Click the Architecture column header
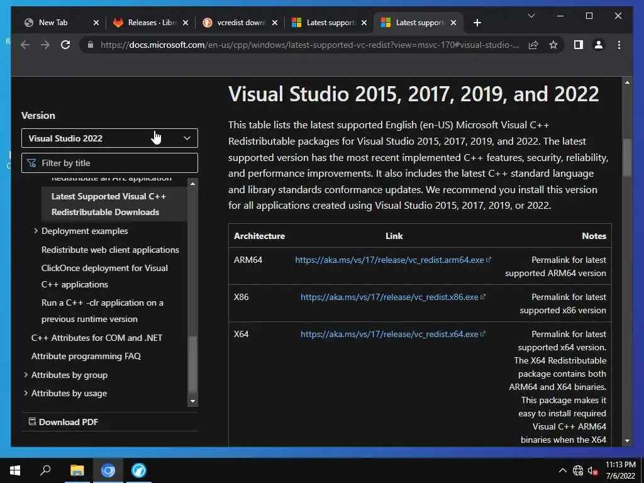 pyautogui.click(x=259, y=236)
